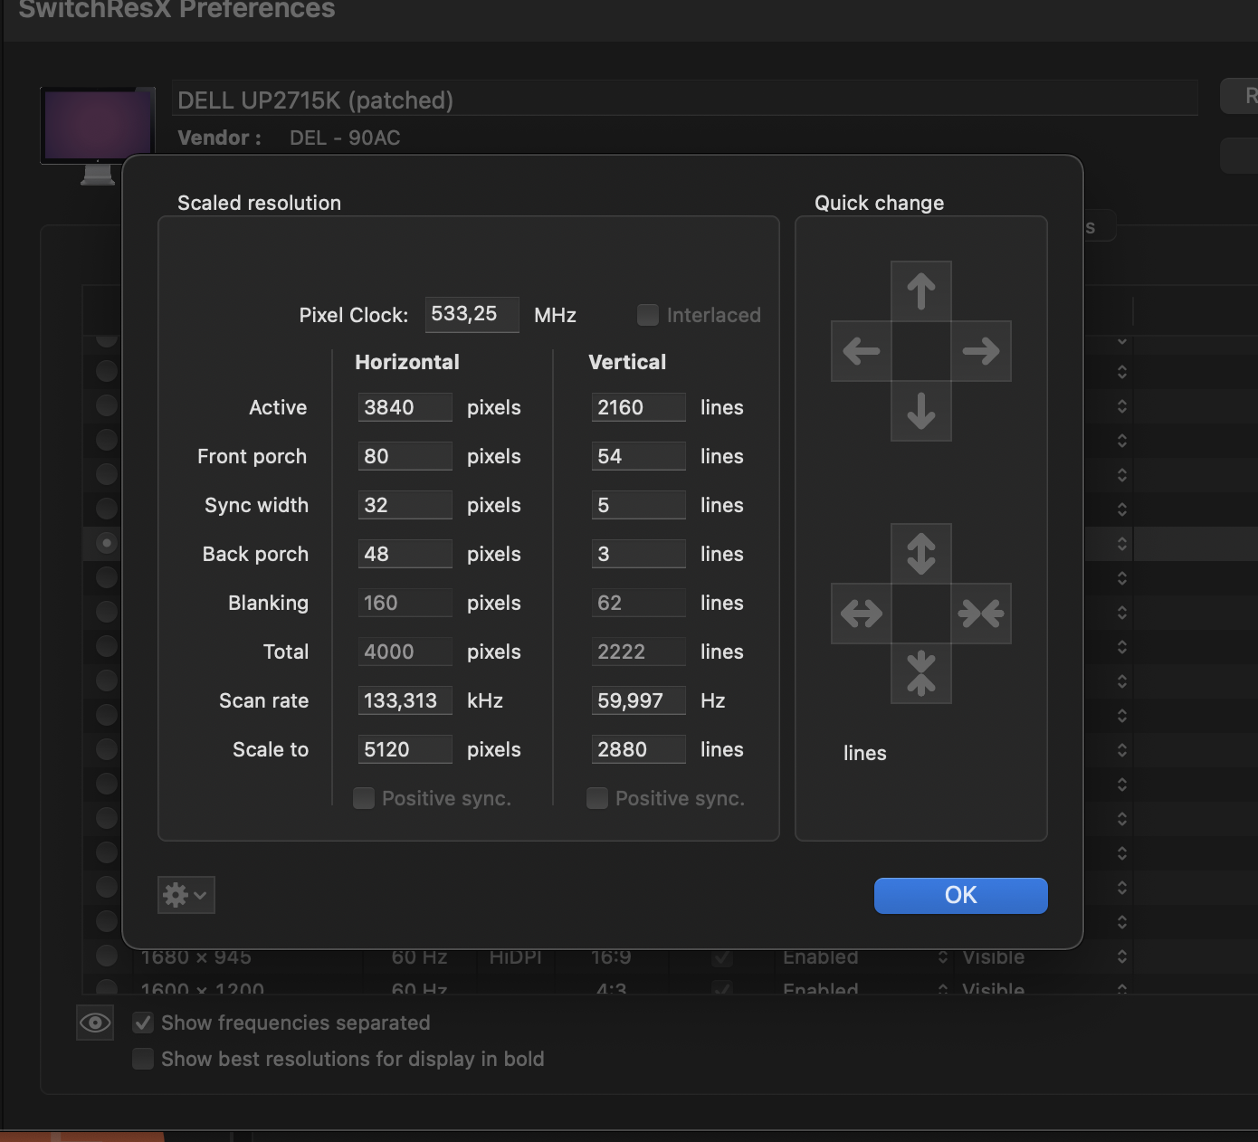The image size is (1258, 1142).
Task: Toggle the Interlaced checkbox
Action: click(648, 315)
